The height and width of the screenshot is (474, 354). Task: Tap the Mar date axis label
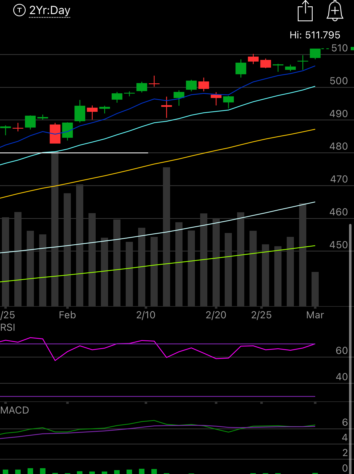[x=315, y=315]
